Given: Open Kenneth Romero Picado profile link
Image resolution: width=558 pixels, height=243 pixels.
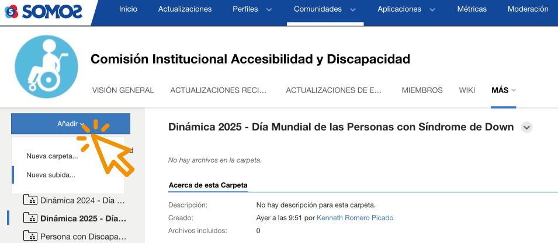Looking at the screenshot, I should [355, 218].
